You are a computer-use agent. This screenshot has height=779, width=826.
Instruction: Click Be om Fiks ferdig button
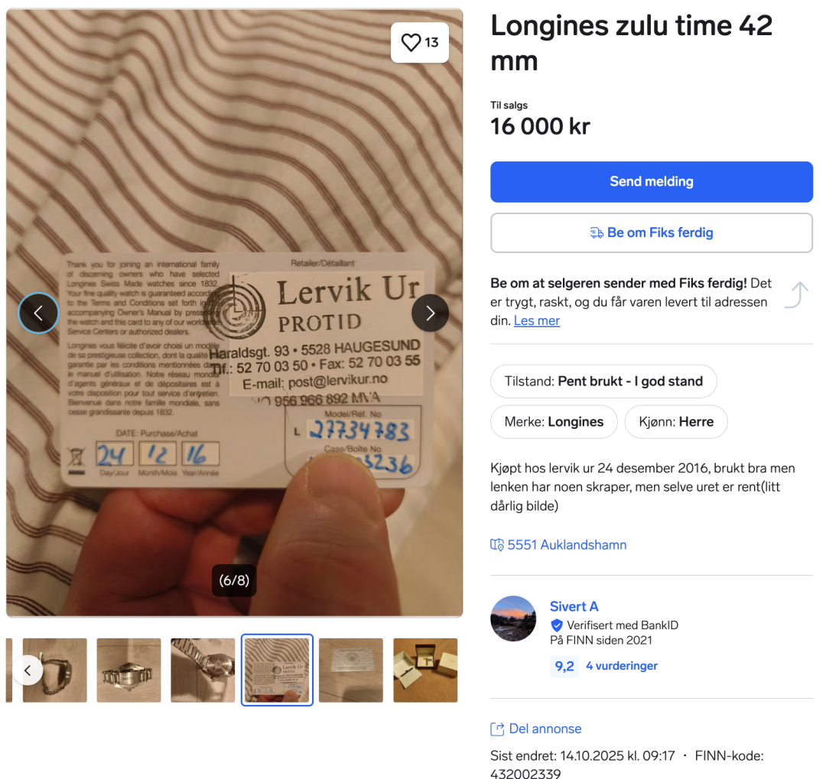coord(651,233)
